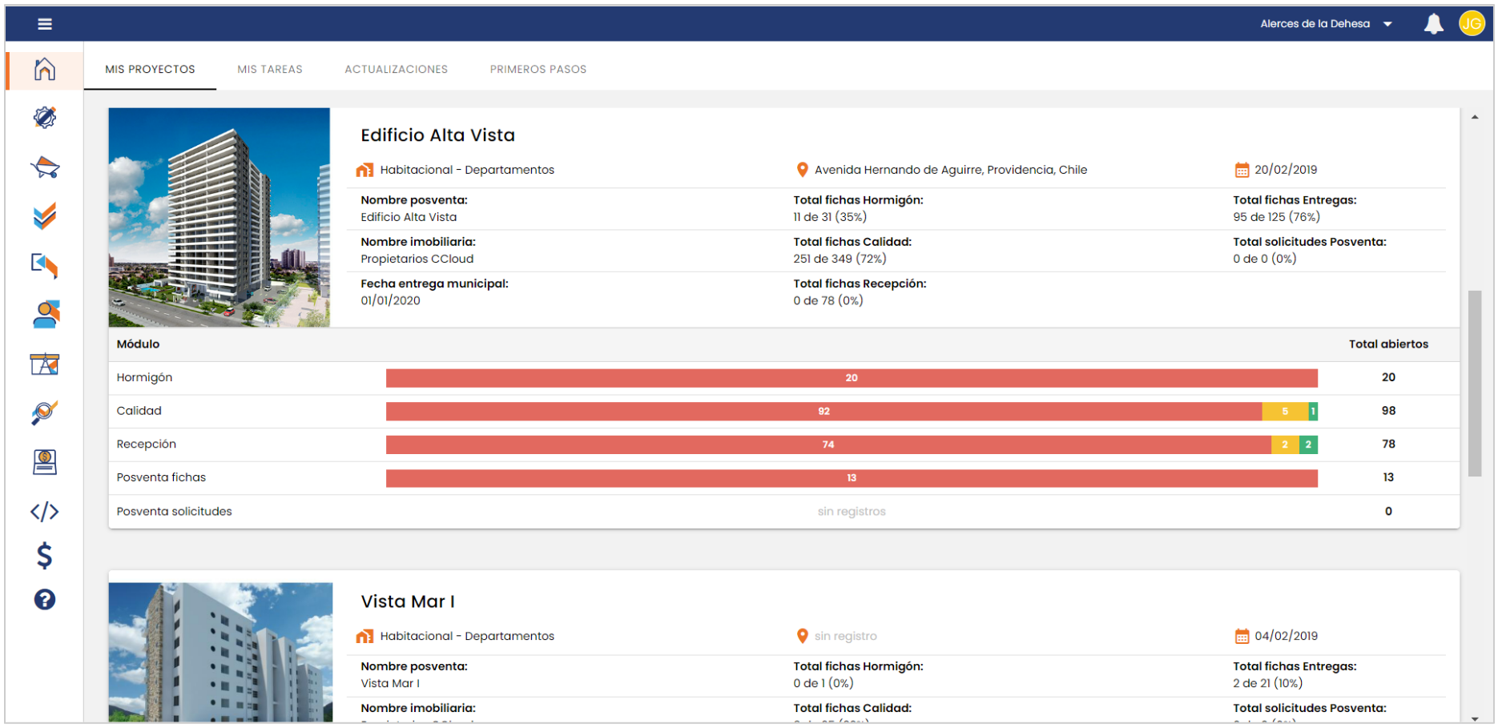The image size is (1498, 728).
Task: Open the code brackets sidebar icon
Action: click(45, 512)
